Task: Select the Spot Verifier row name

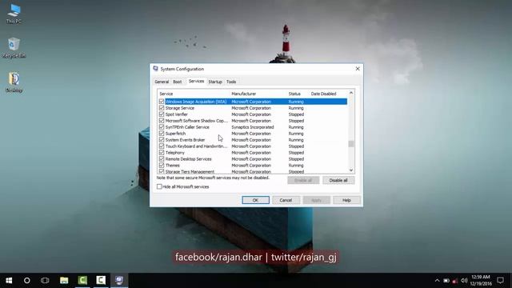Action: (x=176, y=114)
